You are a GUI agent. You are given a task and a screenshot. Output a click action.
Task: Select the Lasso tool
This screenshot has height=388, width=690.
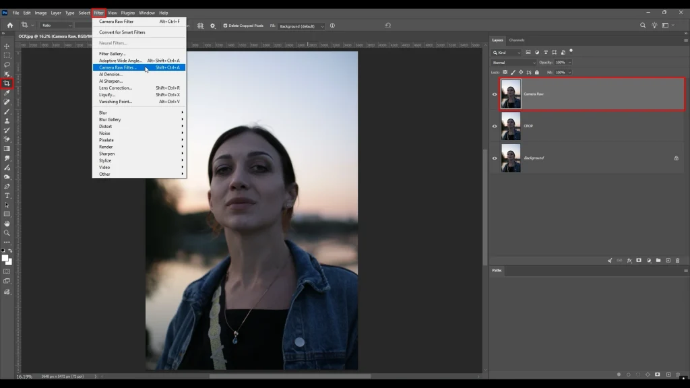point(7,65)
